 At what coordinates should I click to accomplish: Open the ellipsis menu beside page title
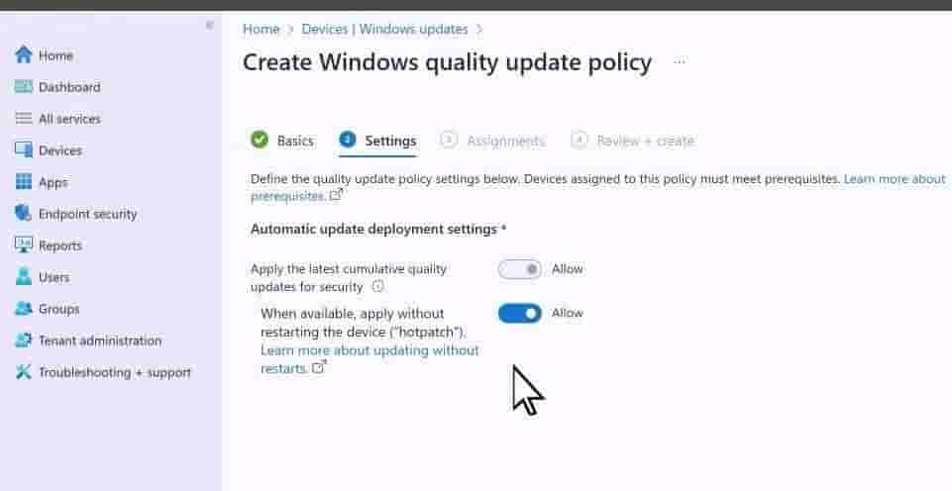680,60
